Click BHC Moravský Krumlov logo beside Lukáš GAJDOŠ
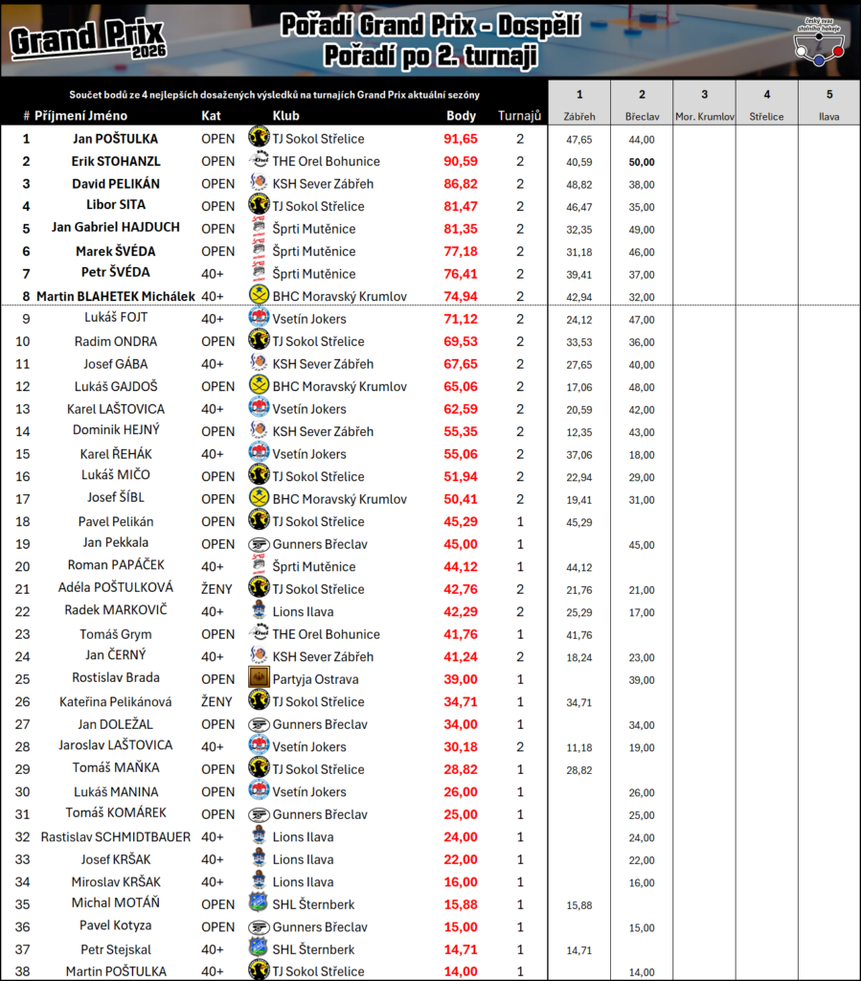Image resolution: width=861 pixels, height=981 pixels. click(x=258, y=386)
